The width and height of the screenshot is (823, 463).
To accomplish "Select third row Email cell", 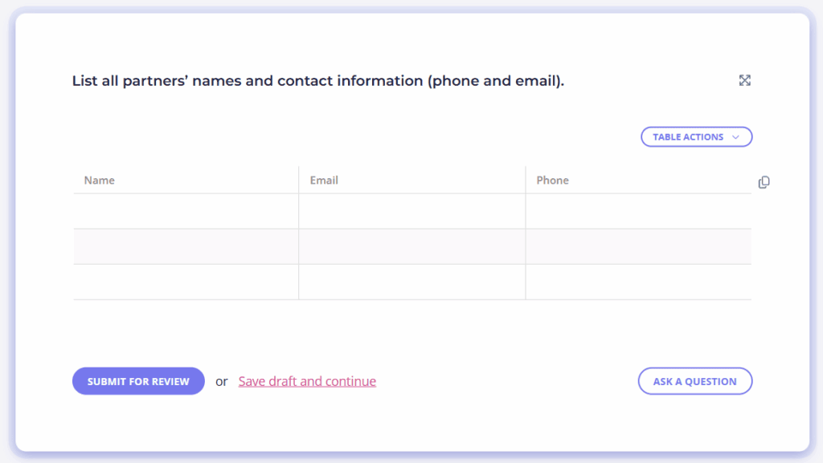I will coord(412,282).
